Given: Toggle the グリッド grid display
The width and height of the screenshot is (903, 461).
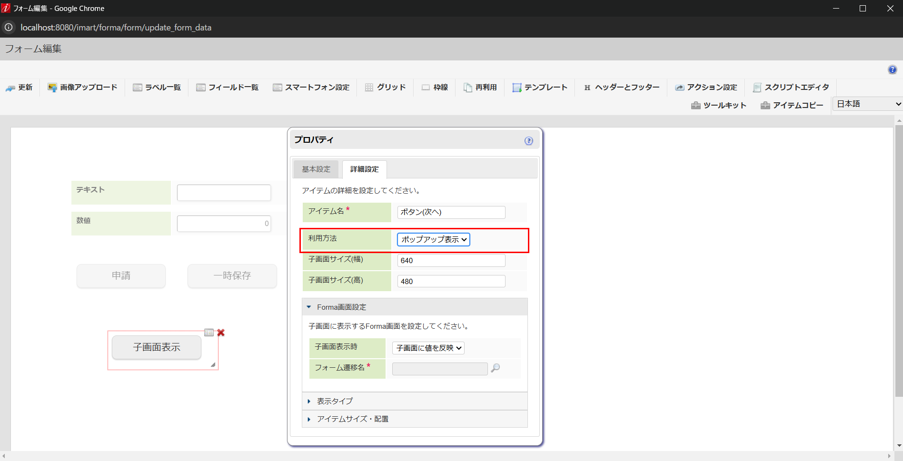Looking at the screenshot, I should point(385,87).
